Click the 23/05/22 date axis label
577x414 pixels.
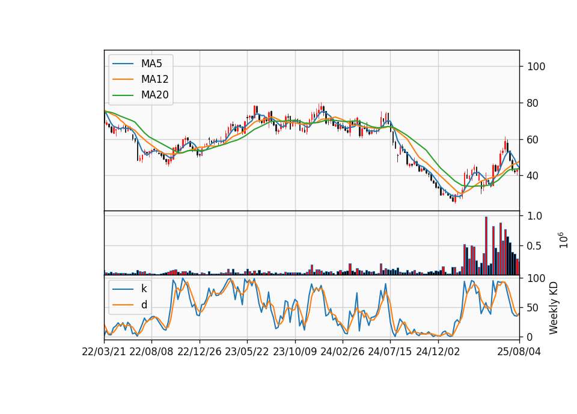coord(247,352)
